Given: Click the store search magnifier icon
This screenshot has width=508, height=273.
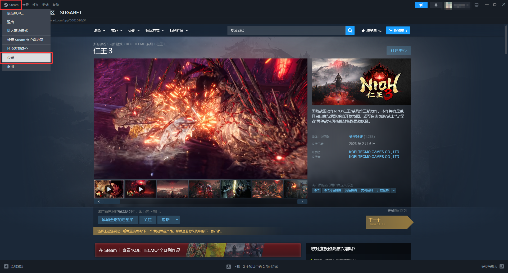Looking at the screenshot, I should click(x=350, y=30).
